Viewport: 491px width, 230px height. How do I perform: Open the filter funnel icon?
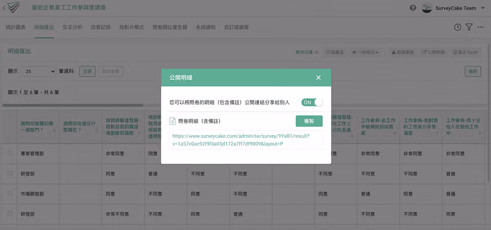point(469,27)
